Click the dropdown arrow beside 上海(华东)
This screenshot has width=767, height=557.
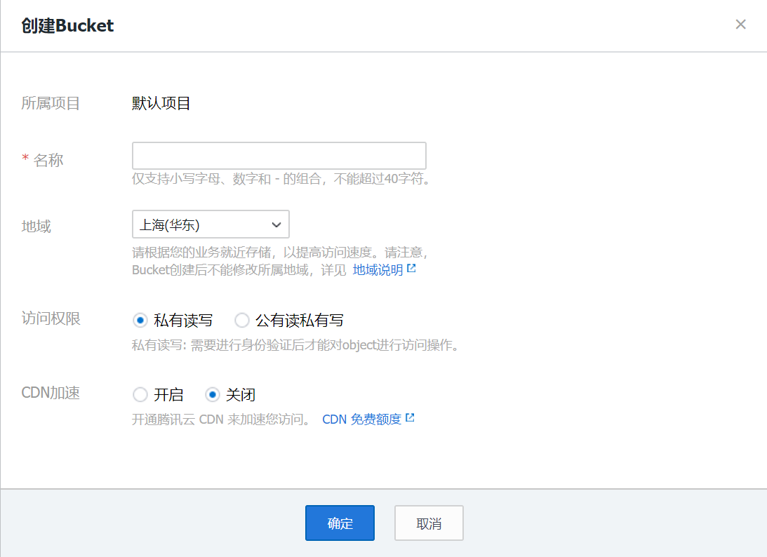(x=276, y=224)
